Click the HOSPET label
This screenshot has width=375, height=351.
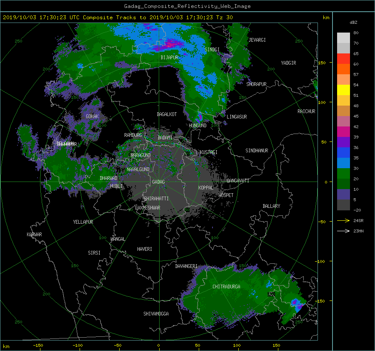(226, 195)
